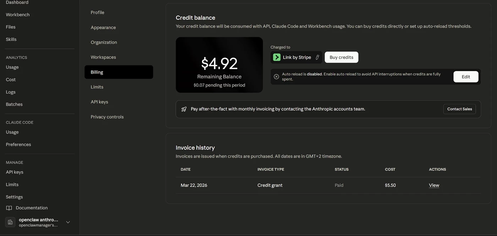497x236 pixels.
Task: Click the circled X auto reload disabled icon
Action: click(x=276, y=77)
